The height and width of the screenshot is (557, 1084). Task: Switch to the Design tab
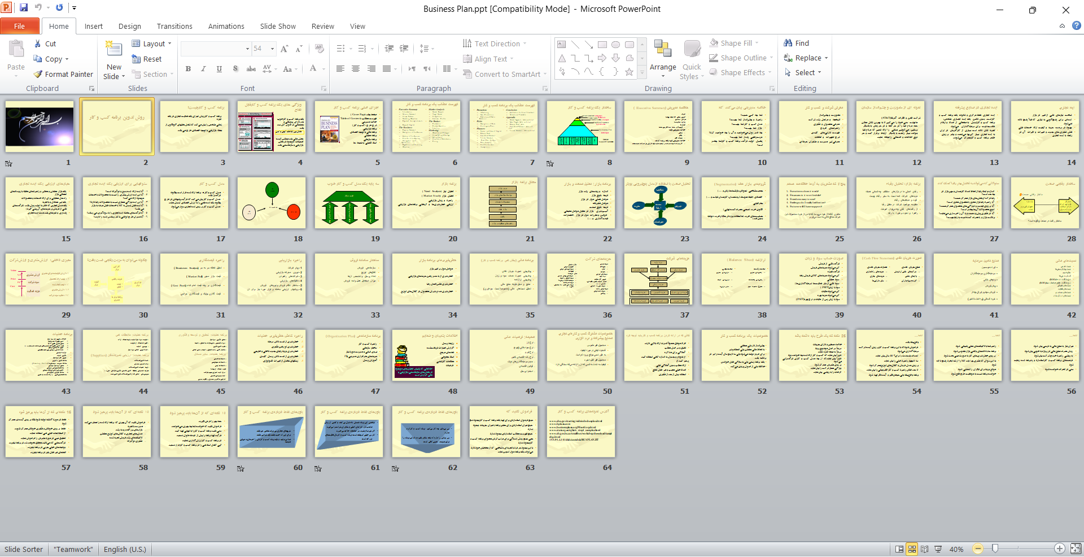[130, 26]
